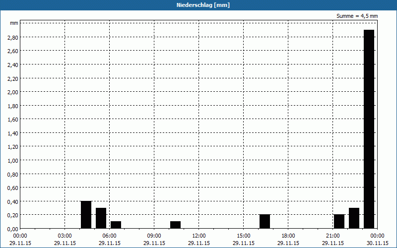Image resolution: width=397 pixels, height=248 pixels.
Task: Click the 1,80 y-axis value
Action: 13,106
